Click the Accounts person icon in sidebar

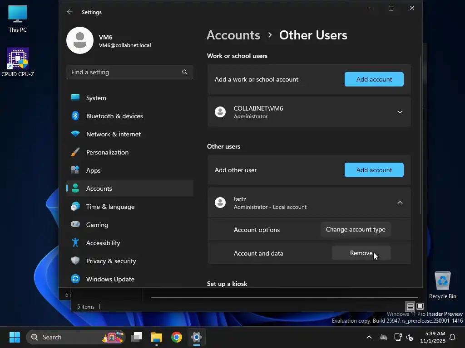tap(75, 188)
